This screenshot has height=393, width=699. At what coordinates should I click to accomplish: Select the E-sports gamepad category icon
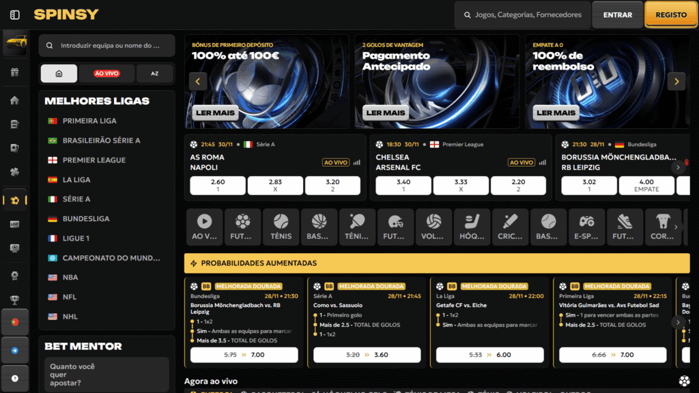coord(586,227)
